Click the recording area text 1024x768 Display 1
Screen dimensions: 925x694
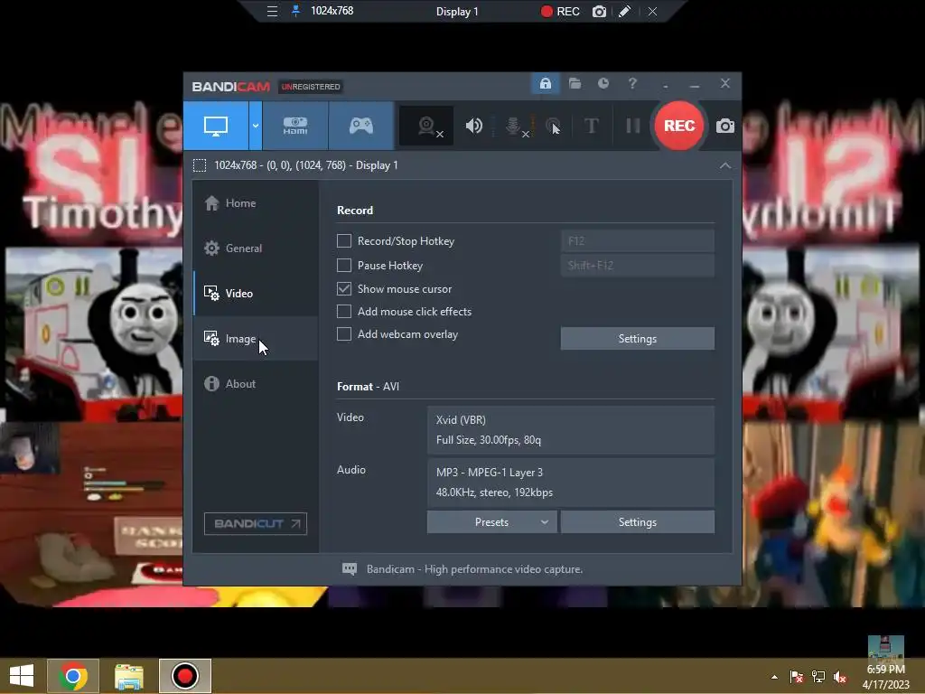tap(305, 165)
